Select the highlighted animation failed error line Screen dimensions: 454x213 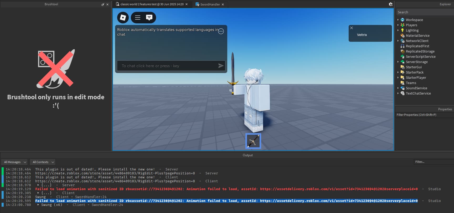pyautogui.click(x=226, y=201)
